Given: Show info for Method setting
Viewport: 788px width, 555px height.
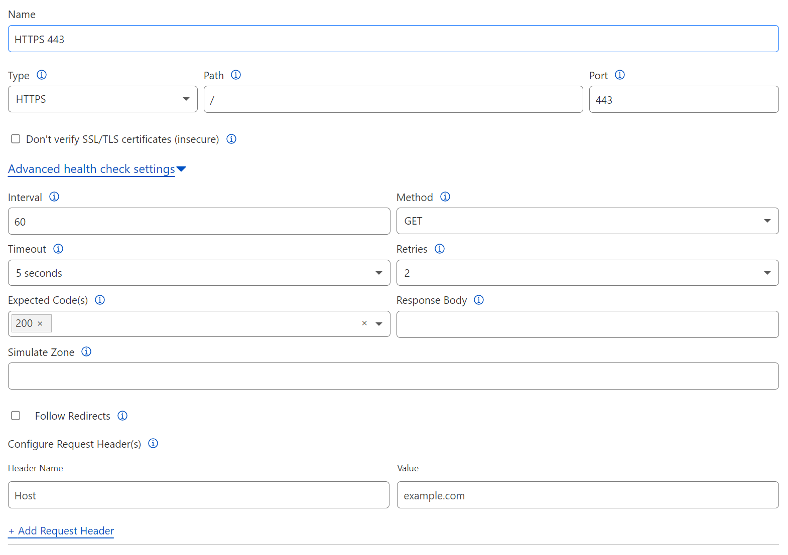Looking at the screenshot, I should point(445,197).
